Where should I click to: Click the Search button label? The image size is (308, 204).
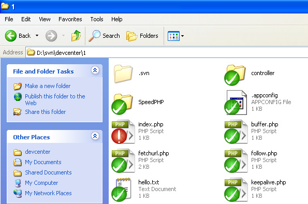click(111, 36)
